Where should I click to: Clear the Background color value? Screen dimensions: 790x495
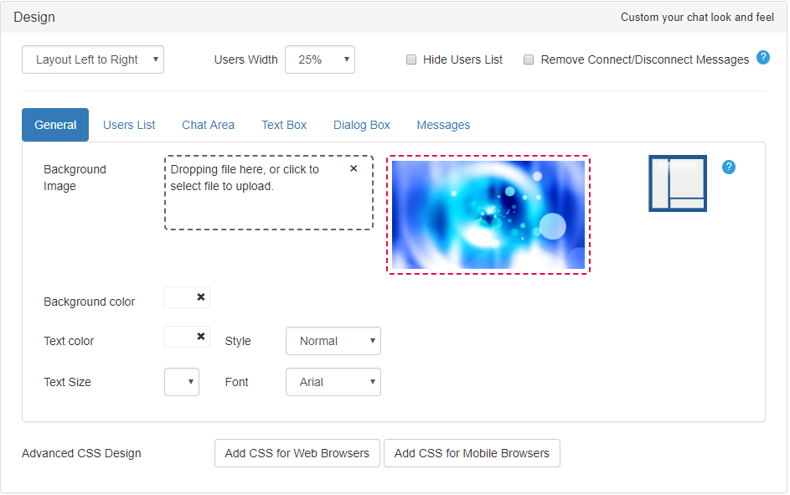pyautogui.click(x=201, y=297)
